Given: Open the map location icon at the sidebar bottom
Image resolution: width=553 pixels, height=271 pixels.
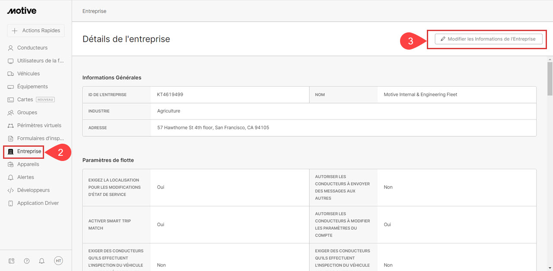Looking at the screenshot, I should click(x=12, y=261).
